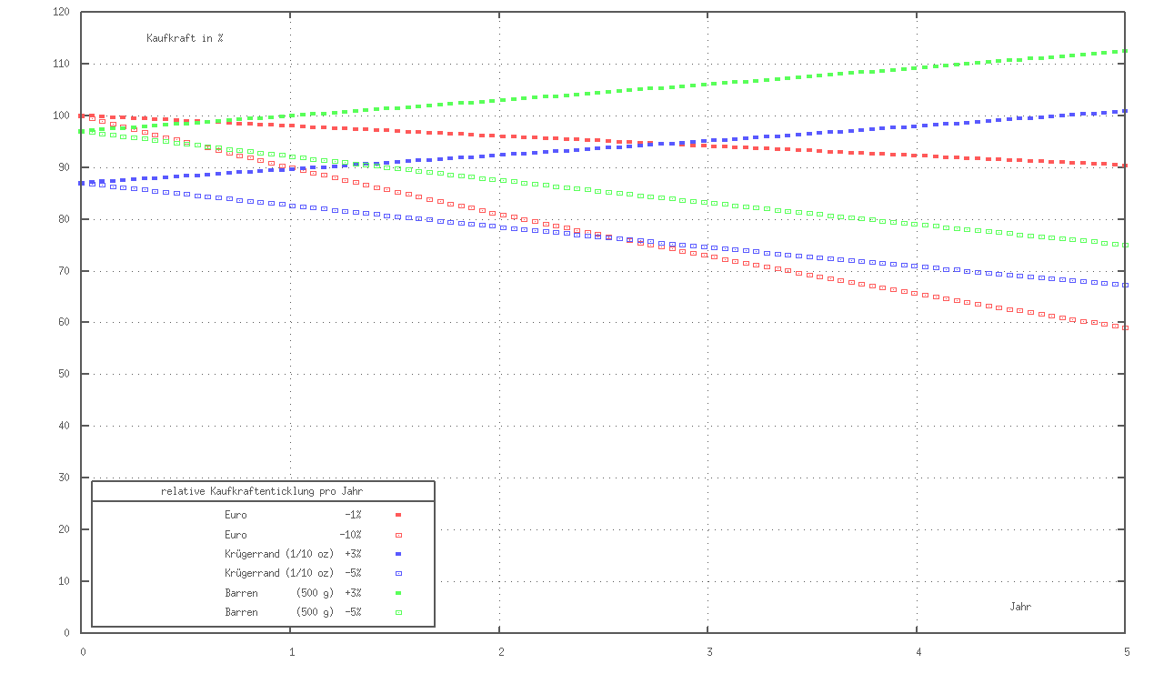
Task: Click the red filled Euro -1% legend marker
Action: pos(398,515)
